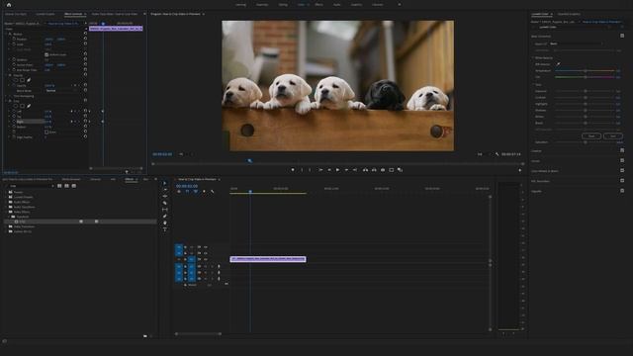The height and width of the screenshot is (356, 633).
Task: Open the Audio Clip Mixer tab
Action: tap(115, 14)
